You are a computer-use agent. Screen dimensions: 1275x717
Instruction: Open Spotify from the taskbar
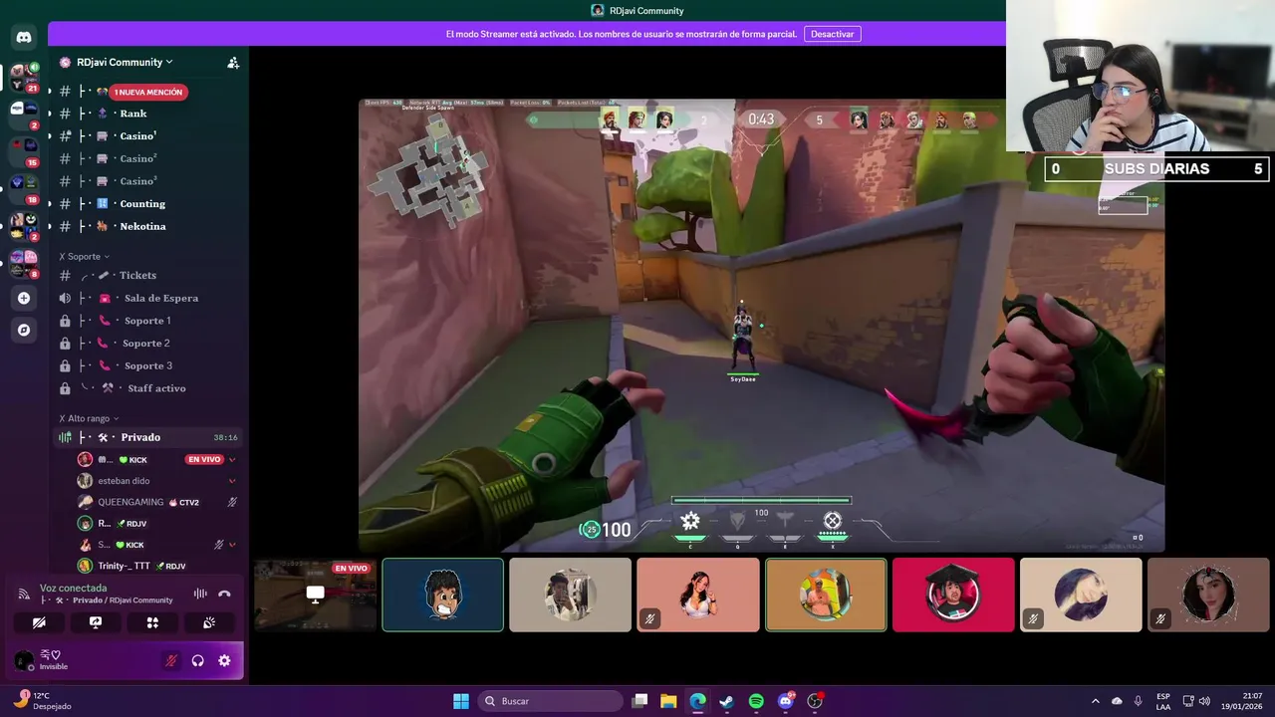(756, 701)
